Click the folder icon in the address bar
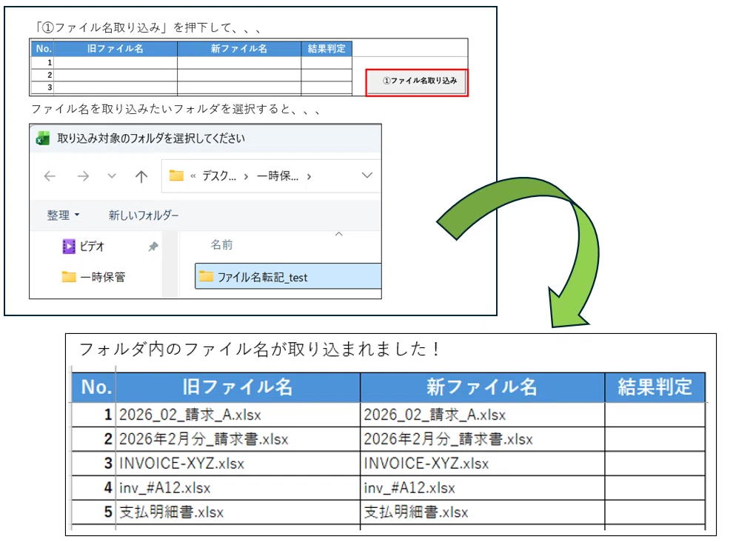The image size is (733, 542). pyautogui.click(x=176, y=175)
